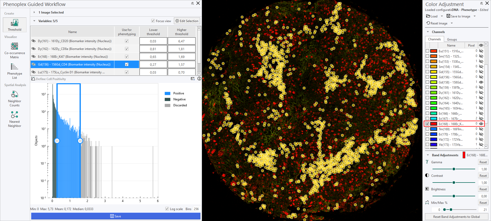This screenshot has height=221, width=491.
Task: Click the eye column header in Channels
Action: click(481, 45)
